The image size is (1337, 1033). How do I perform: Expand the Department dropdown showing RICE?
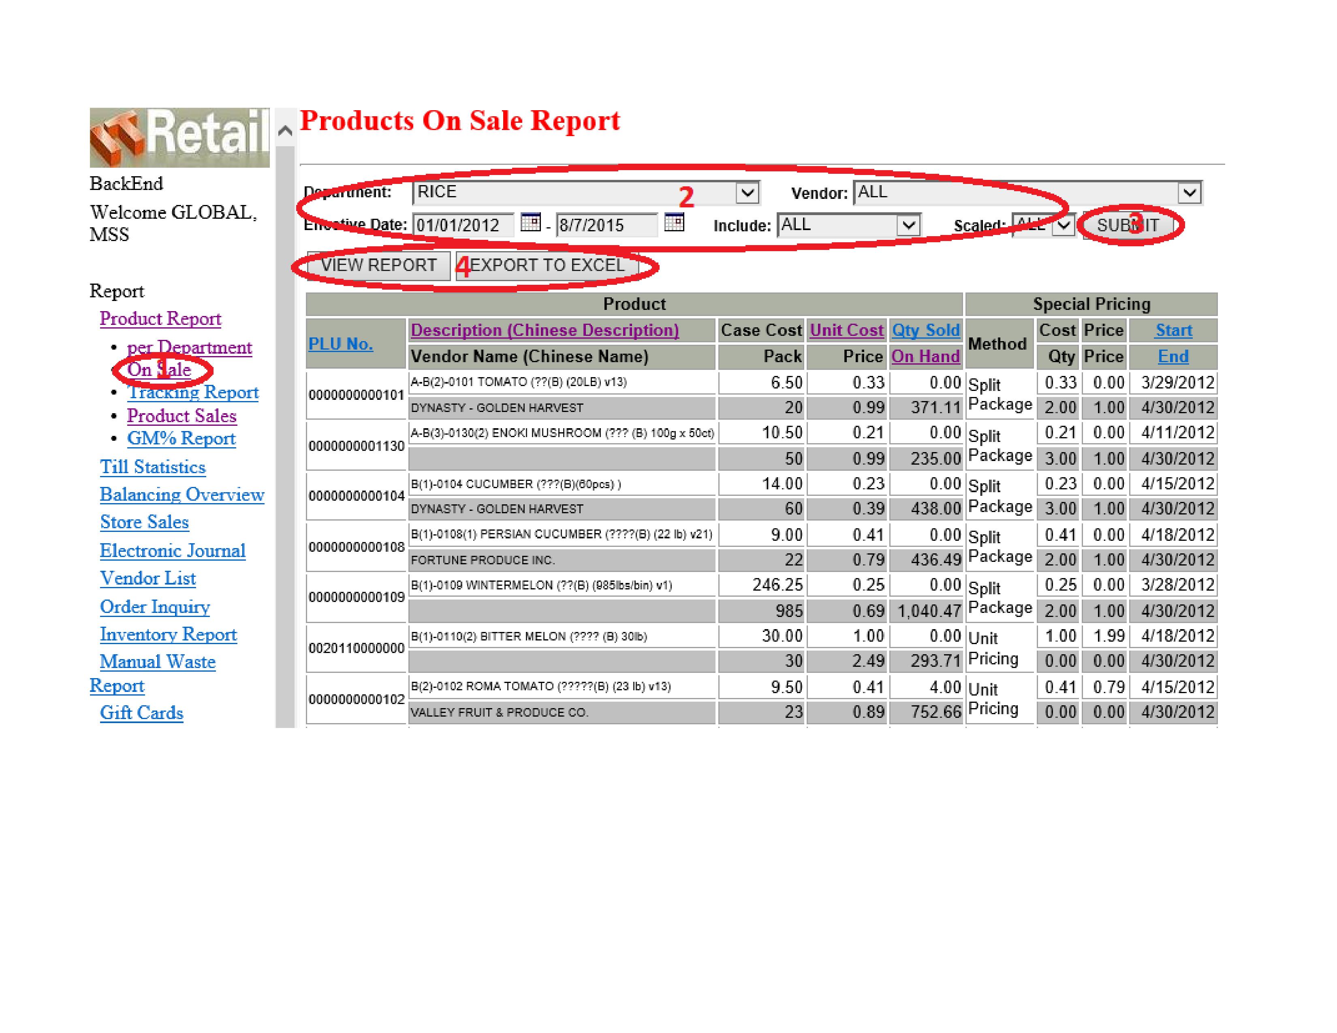pos(746,193)
